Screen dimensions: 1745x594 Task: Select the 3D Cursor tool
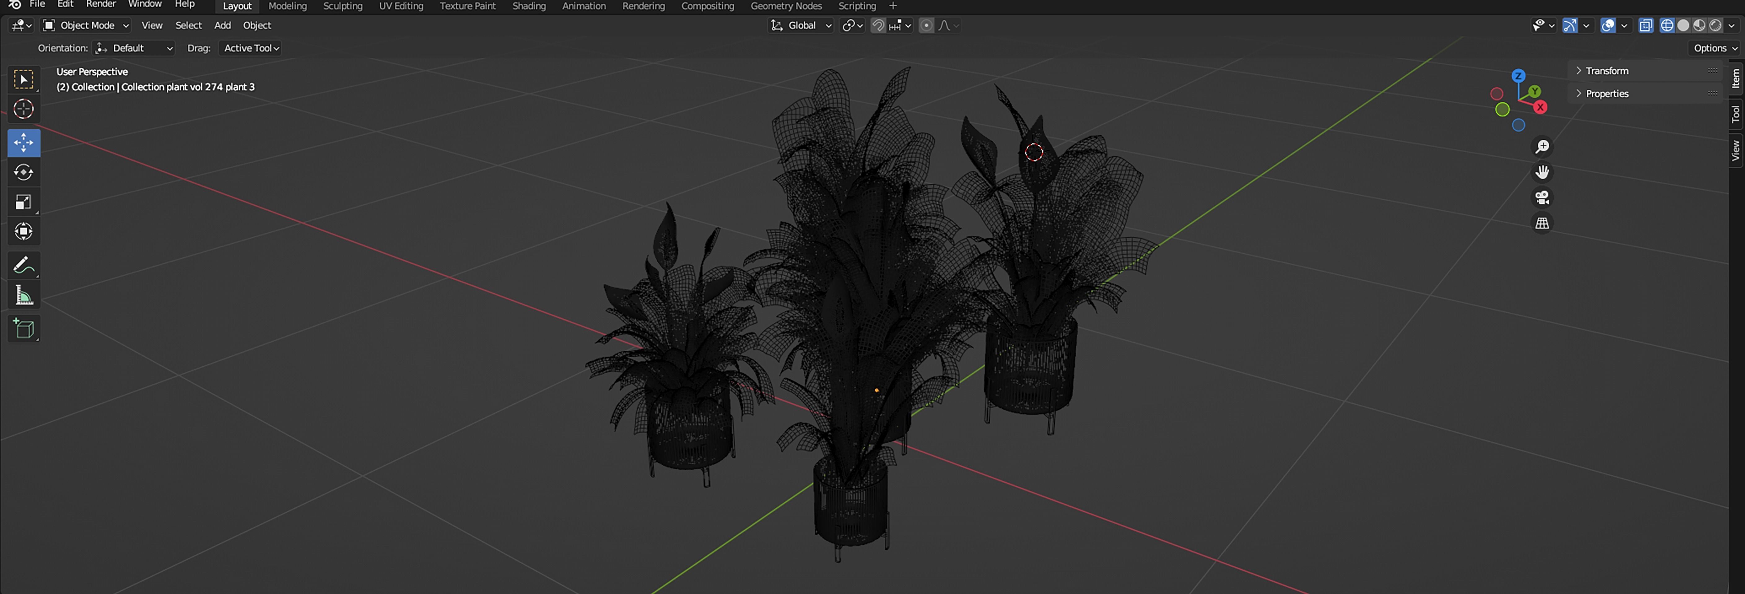click(24, 109)
